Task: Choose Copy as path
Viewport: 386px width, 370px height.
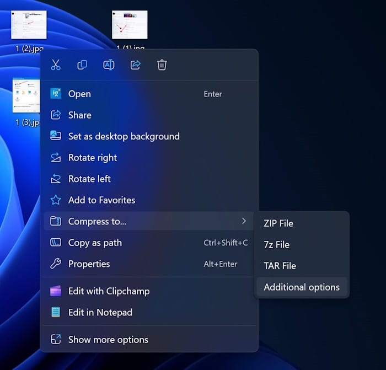Action: (x=148, y=243)
